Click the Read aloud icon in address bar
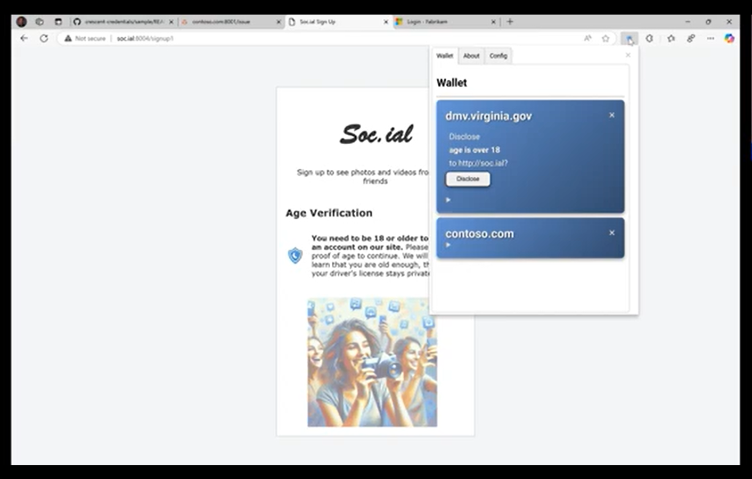Viewport: 752px width, 479px height. tap(587, 38)
